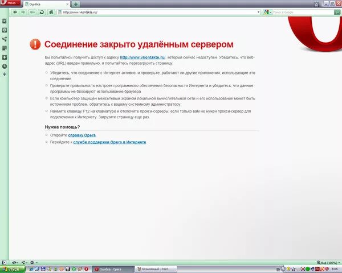
Task: Restore down the Opera window
Action: 332,3
